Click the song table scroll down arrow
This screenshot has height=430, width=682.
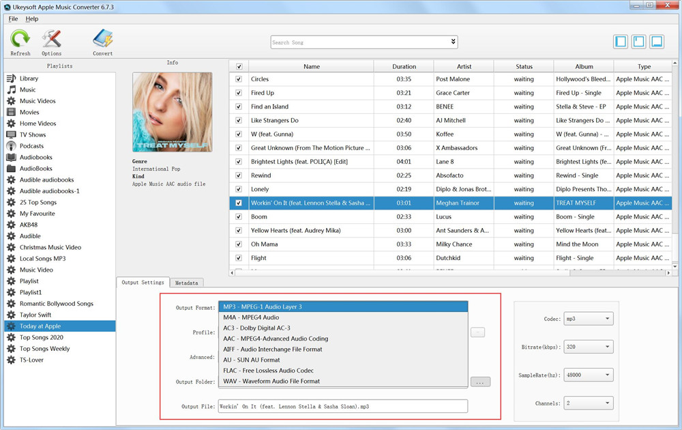click(x=675, y=266)
